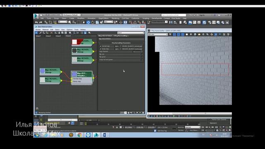Click the Mirror tool icon
The width and height of the screenshot is (265, 149).
click(171, 22)
